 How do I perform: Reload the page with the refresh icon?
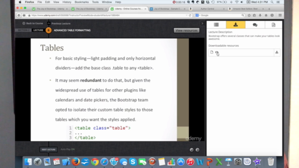190,15
